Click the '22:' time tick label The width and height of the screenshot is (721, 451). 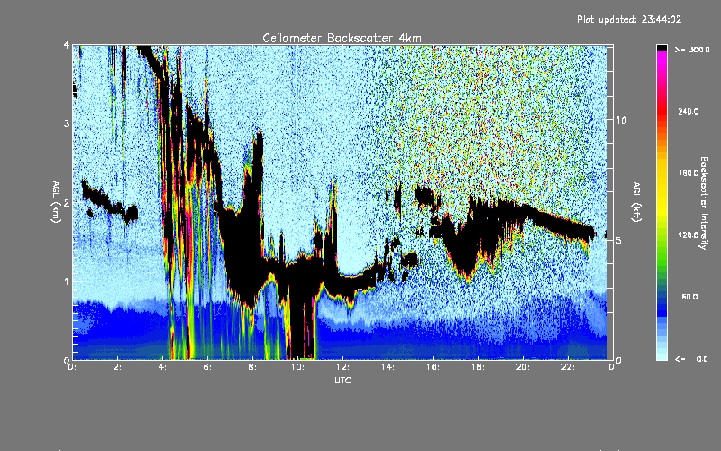point(568,367)
